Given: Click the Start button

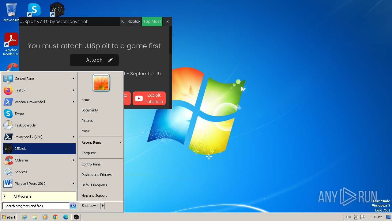Looking at the screenshot, I should [9, 217].
